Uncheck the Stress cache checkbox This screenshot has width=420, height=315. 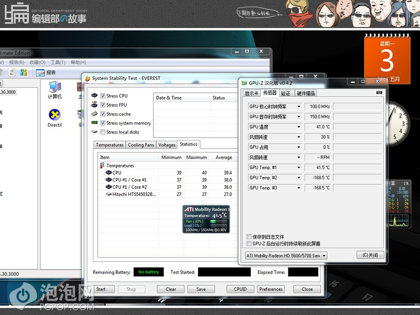(x=103, y=114)
